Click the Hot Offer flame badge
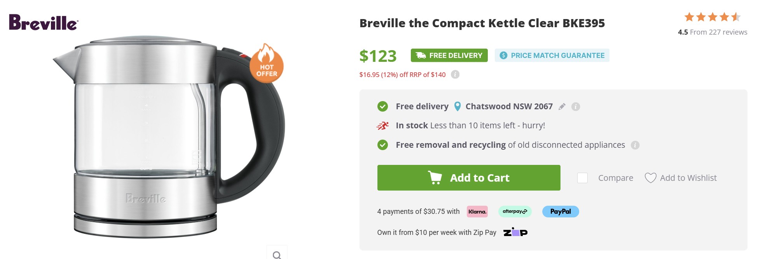The image size is (763, 259). [267, 64]
